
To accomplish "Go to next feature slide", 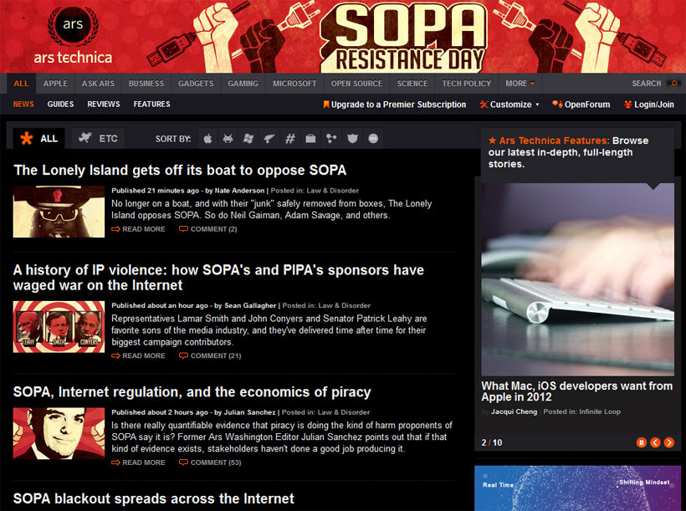I will [669, 442].
